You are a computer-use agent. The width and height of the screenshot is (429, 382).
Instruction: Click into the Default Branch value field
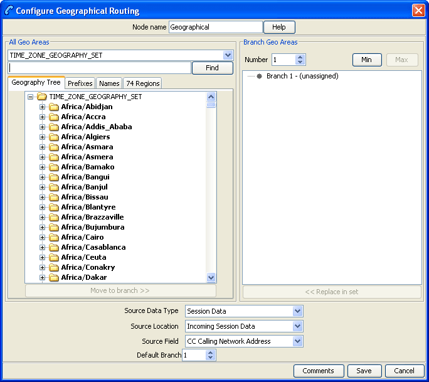tap(194, 355)
